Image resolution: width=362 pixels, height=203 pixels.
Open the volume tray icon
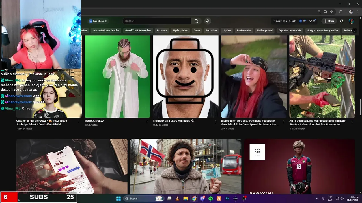(x=342, y=198)
